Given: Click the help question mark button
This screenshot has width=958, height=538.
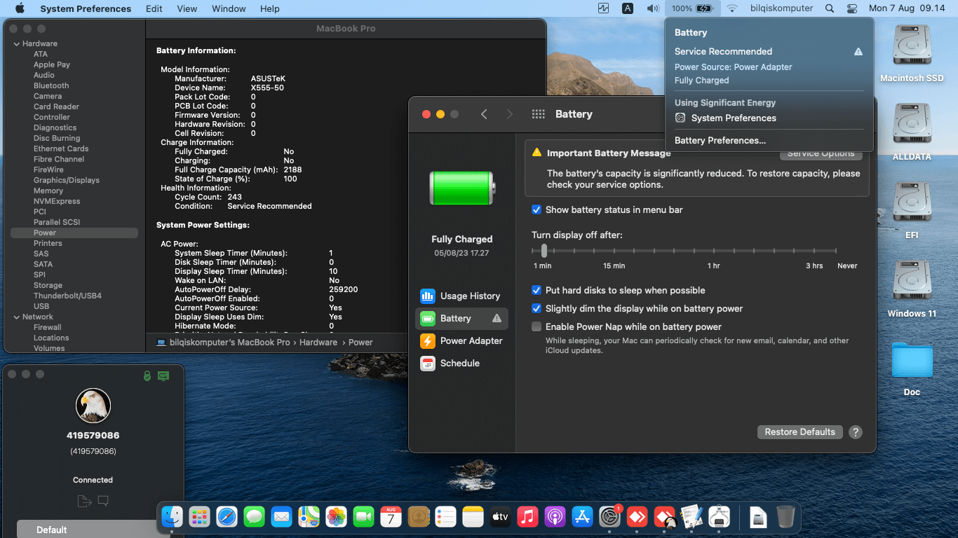Looking at the screenshot, I should (x=856, y=432).
